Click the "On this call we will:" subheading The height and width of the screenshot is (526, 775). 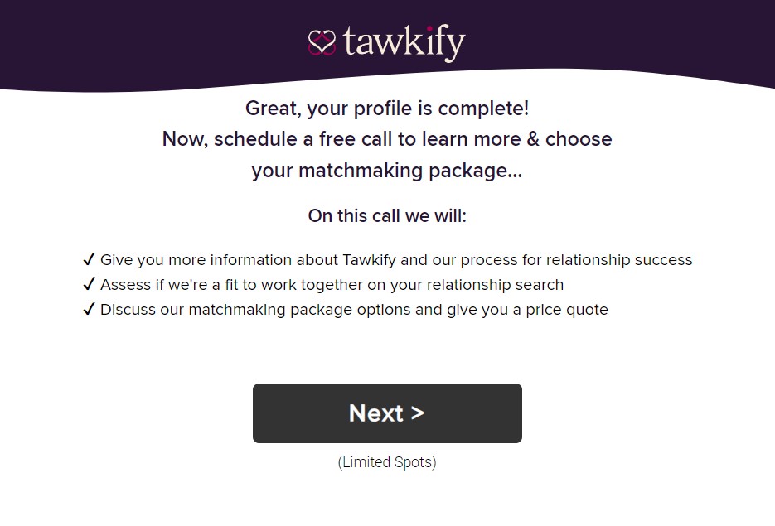coord(387,216)
